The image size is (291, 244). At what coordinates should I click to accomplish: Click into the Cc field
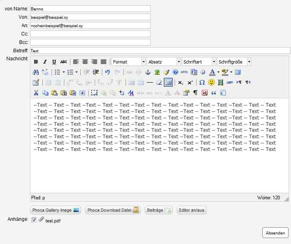tap(90, 34)
